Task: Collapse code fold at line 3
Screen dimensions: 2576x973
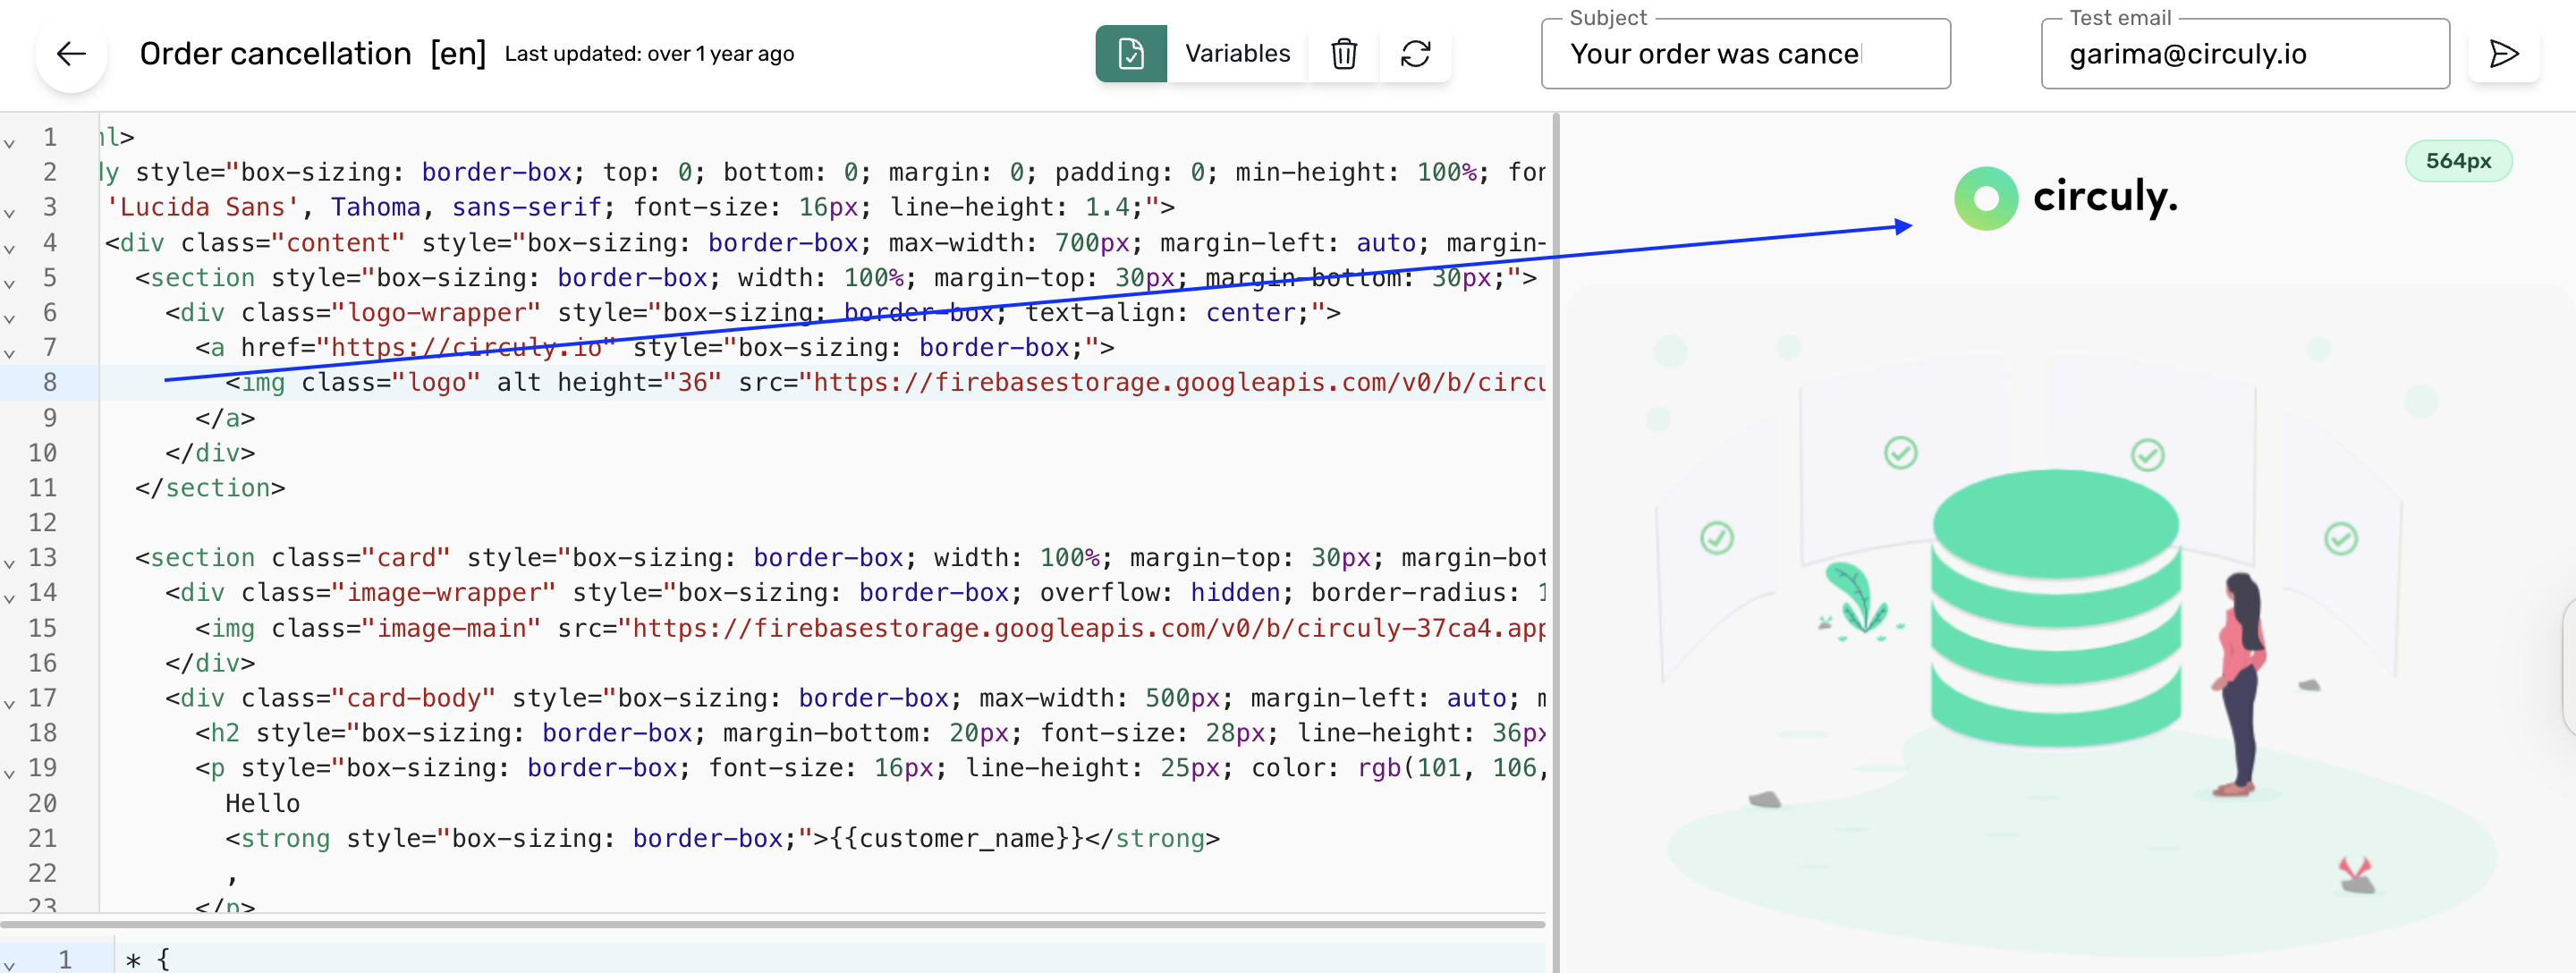Action: pyautogui.click(x=10, y=214)
